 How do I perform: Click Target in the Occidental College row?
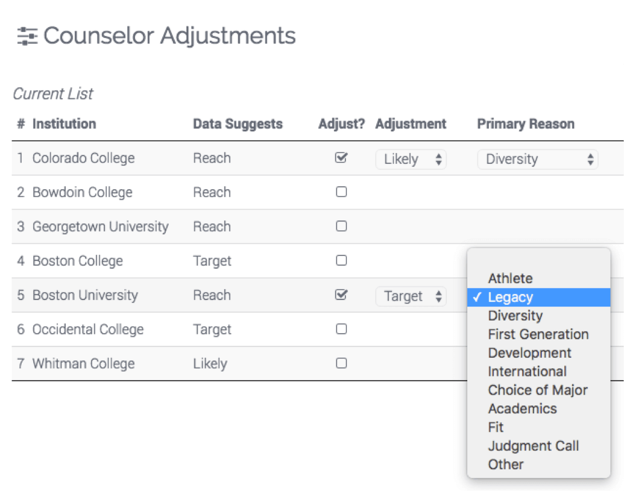[212, 330]
